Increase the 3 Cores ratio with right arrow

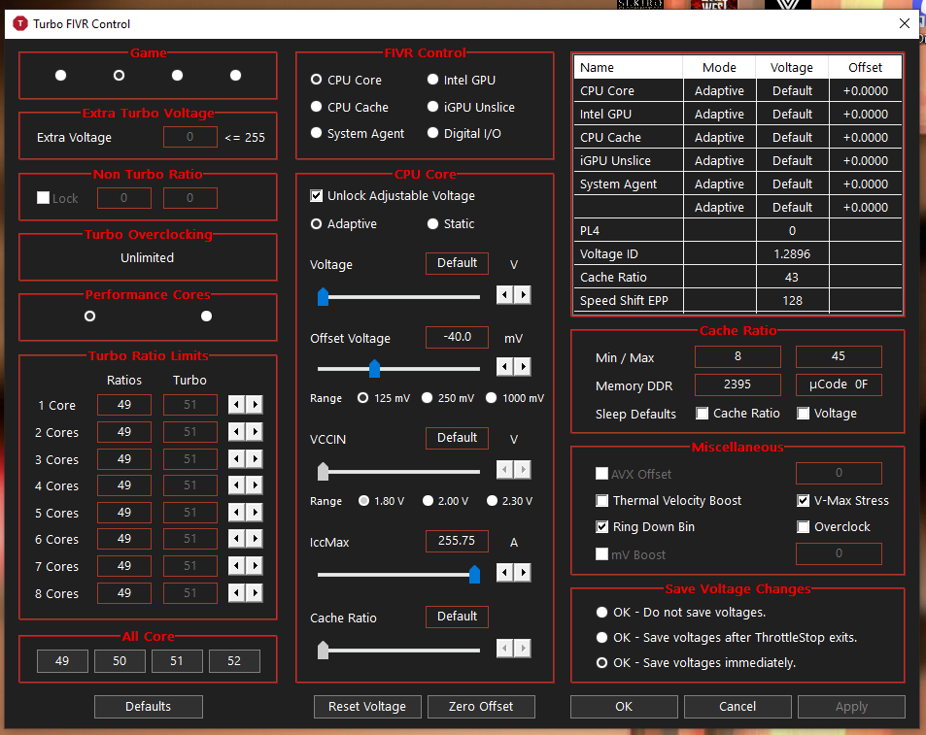(x=255, y=459)
